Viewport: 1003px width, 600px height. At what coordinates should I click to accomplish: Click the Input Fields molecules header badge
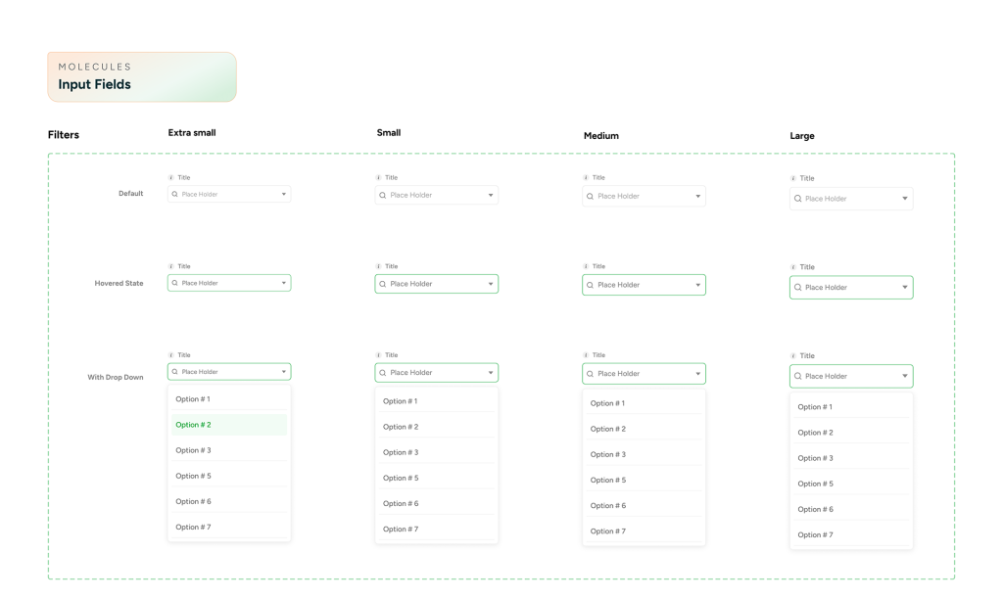click(142, 76)
